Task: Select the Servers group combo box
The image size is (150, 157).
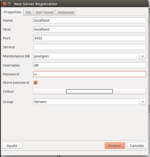Action: (x=90, y=102)
